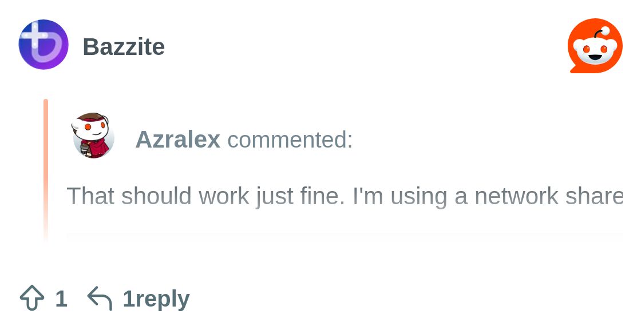This screenshot has height=334, width=641.
Task: Click the Reddit Snoo's face in logo
Action: (595, 50)
